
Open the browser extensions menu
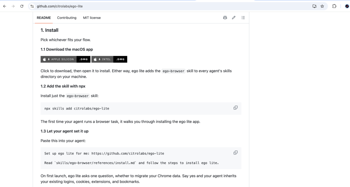click(x=334, y=6)
